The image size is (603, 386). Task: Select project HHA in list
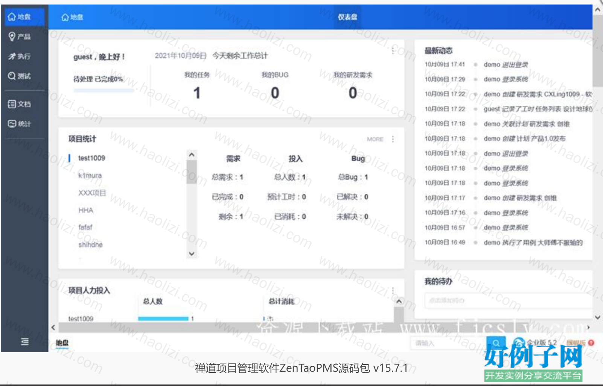(x=86, y=210)
